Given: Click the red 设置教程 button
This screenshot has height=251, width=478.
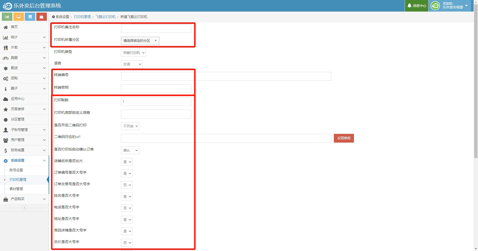Looking at the screenshot, I should [x=344, y=138].
